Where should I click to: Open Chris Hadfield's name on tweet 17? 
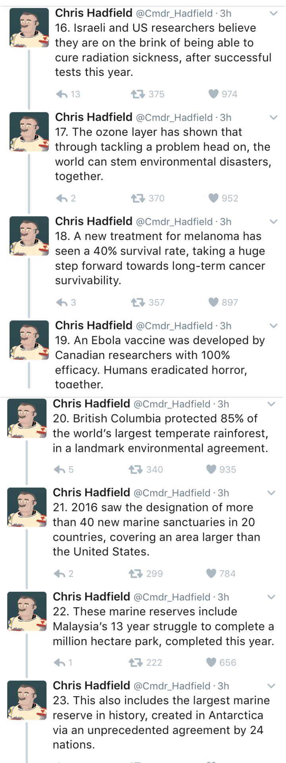(x=94, y=117)
